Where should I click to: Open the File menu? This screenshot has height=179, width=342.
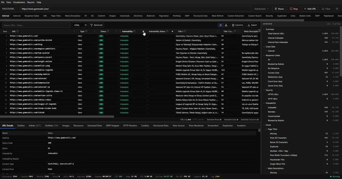point(3,2)
